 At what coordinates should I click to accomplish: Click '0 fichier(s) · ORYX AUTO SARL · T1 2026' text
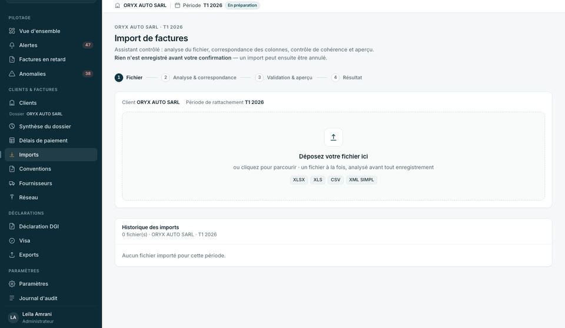pos(169,235)
